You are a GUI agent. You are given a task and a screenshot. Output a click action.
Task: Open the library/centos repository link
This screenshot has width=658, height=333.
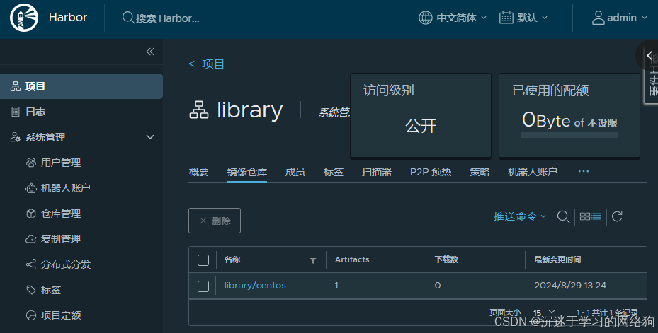click(x=255, y=286)
